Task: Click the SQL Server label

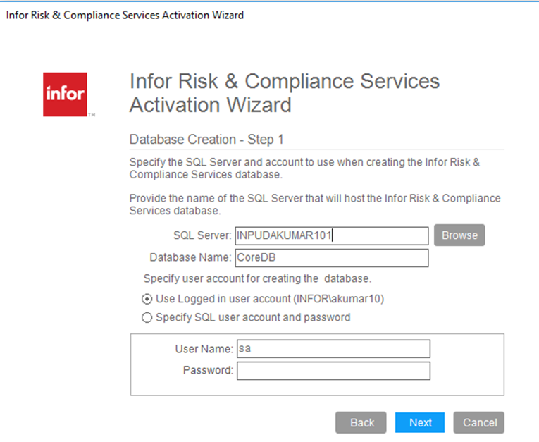Action: click(x=202, y=235)
